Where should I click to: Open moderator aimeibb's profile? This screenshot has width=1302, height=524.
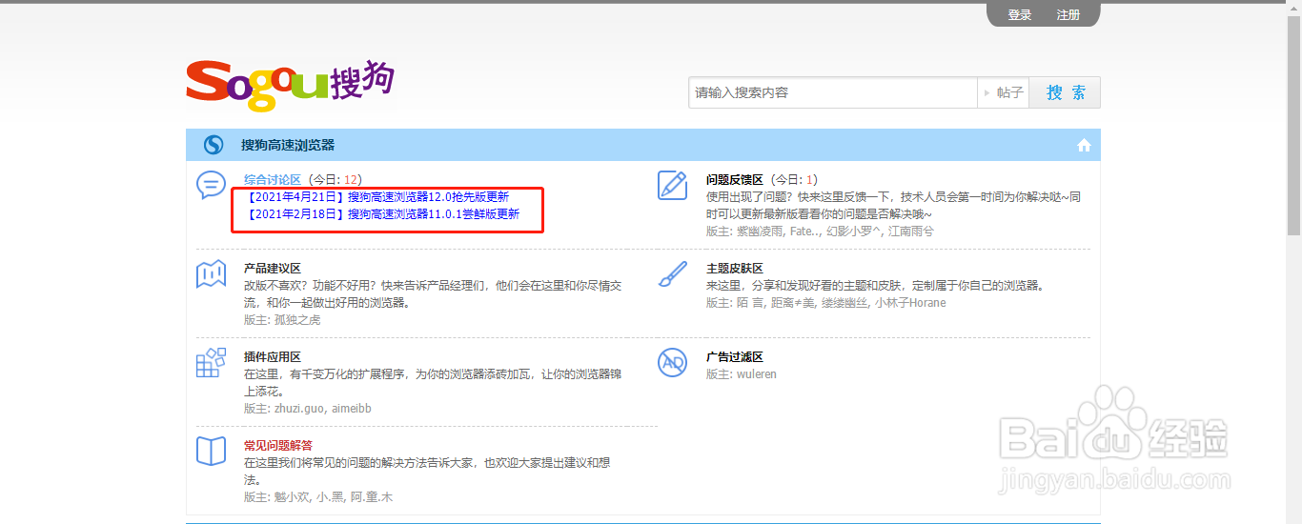point(352,409)
